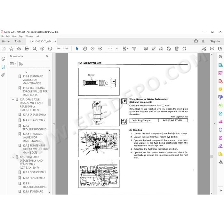The width and height of the screenshot is (224, 224).
Task: Collapse the 12B. DRIVE AXLE bookmark section
Action: click(x=13, y=157)
